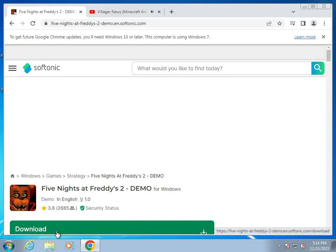Click the Freddy game thumbnail image
The height and width of the screenshot is (252, 336).
23,198
